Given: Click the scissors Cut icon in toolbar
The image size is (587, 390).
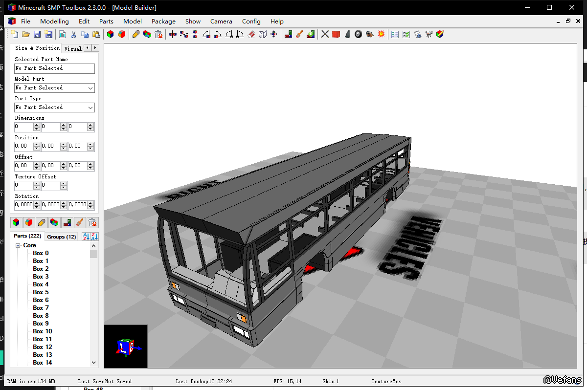Looking at the screenshot, I should click(73, 34).
